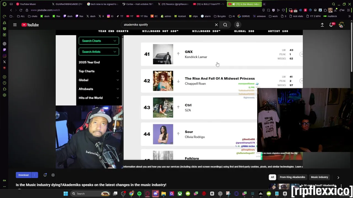Open the Windows Start menu
The width and height of the screenshot is (353, 198).
[x=66, y=194]
